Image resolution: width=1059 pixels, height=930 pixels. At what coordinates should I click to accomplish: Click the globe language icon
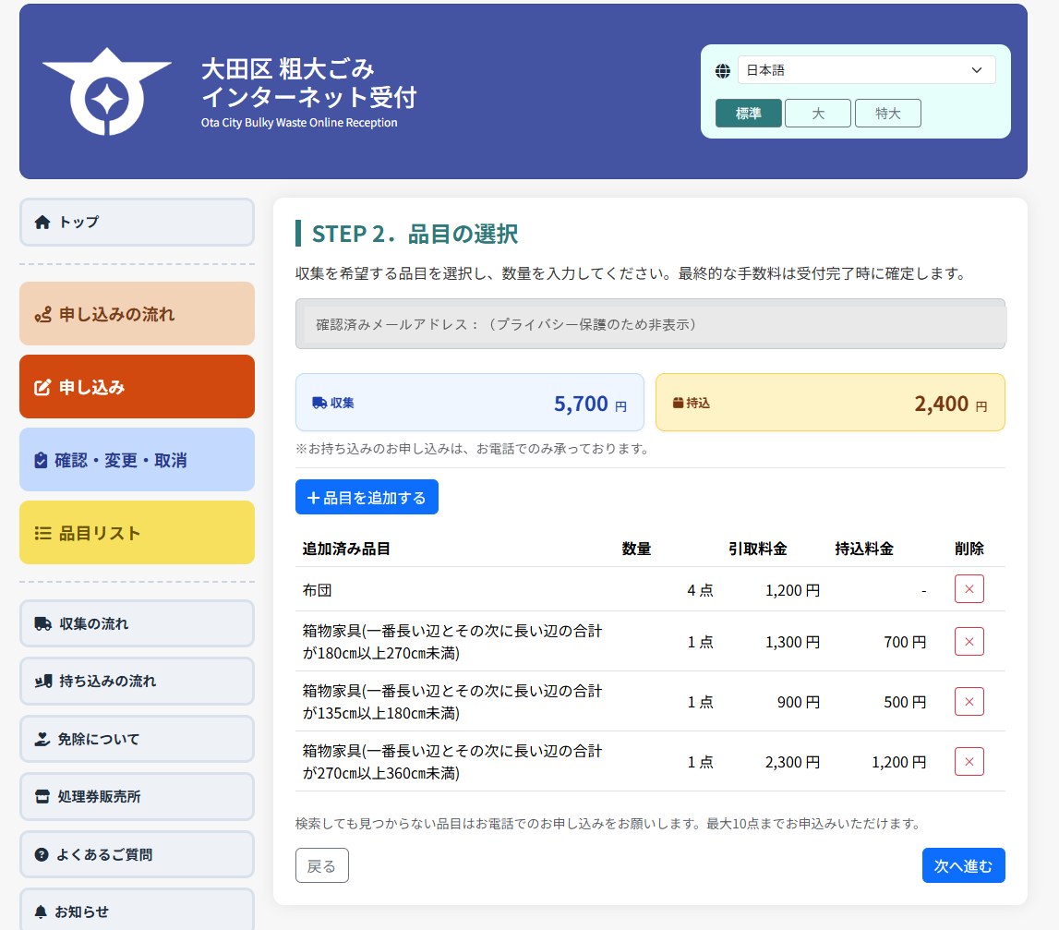point(723,70)
